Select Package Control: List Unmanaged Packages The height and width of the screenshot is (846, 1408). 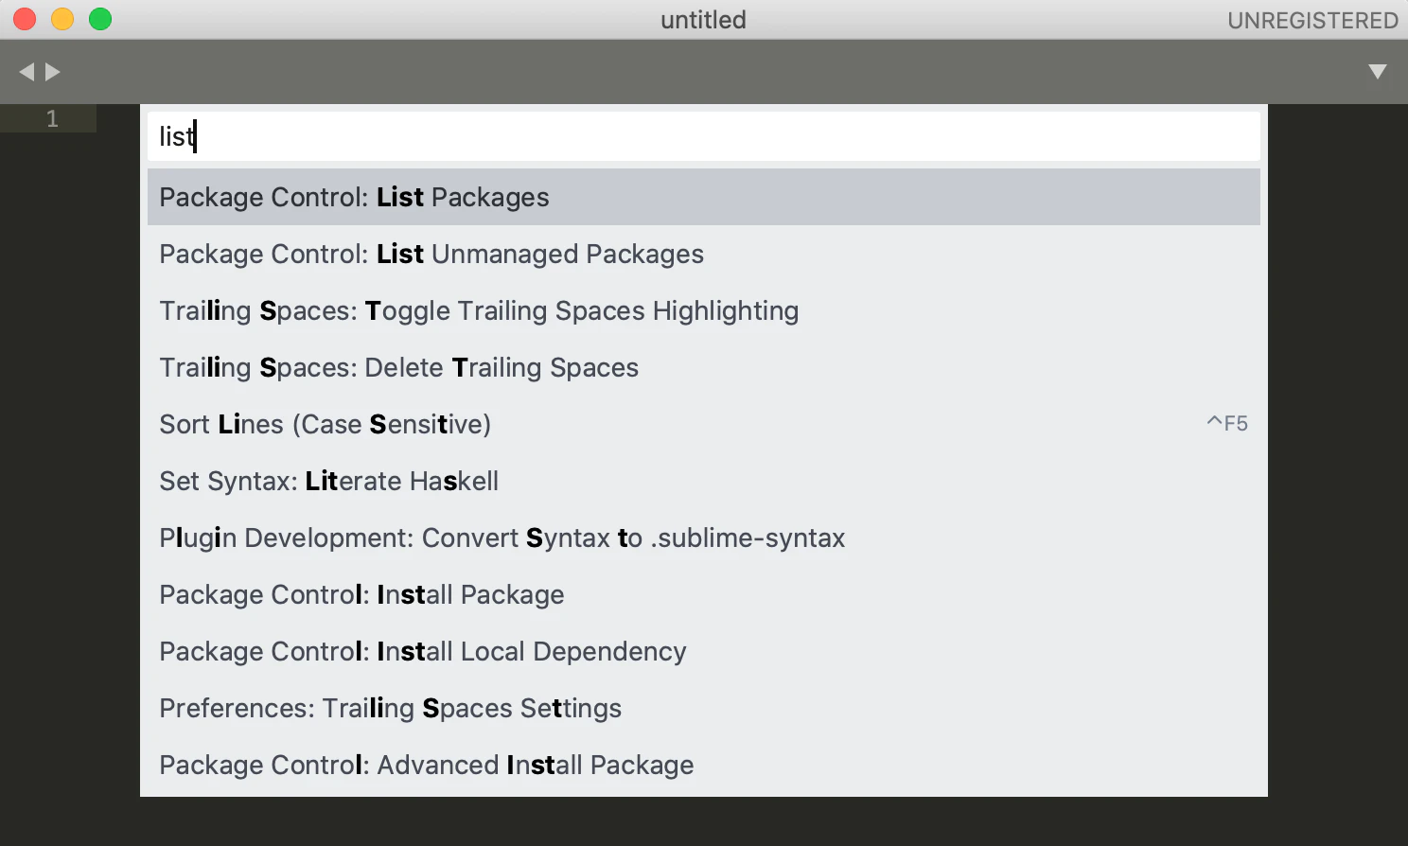click(704, 254)
